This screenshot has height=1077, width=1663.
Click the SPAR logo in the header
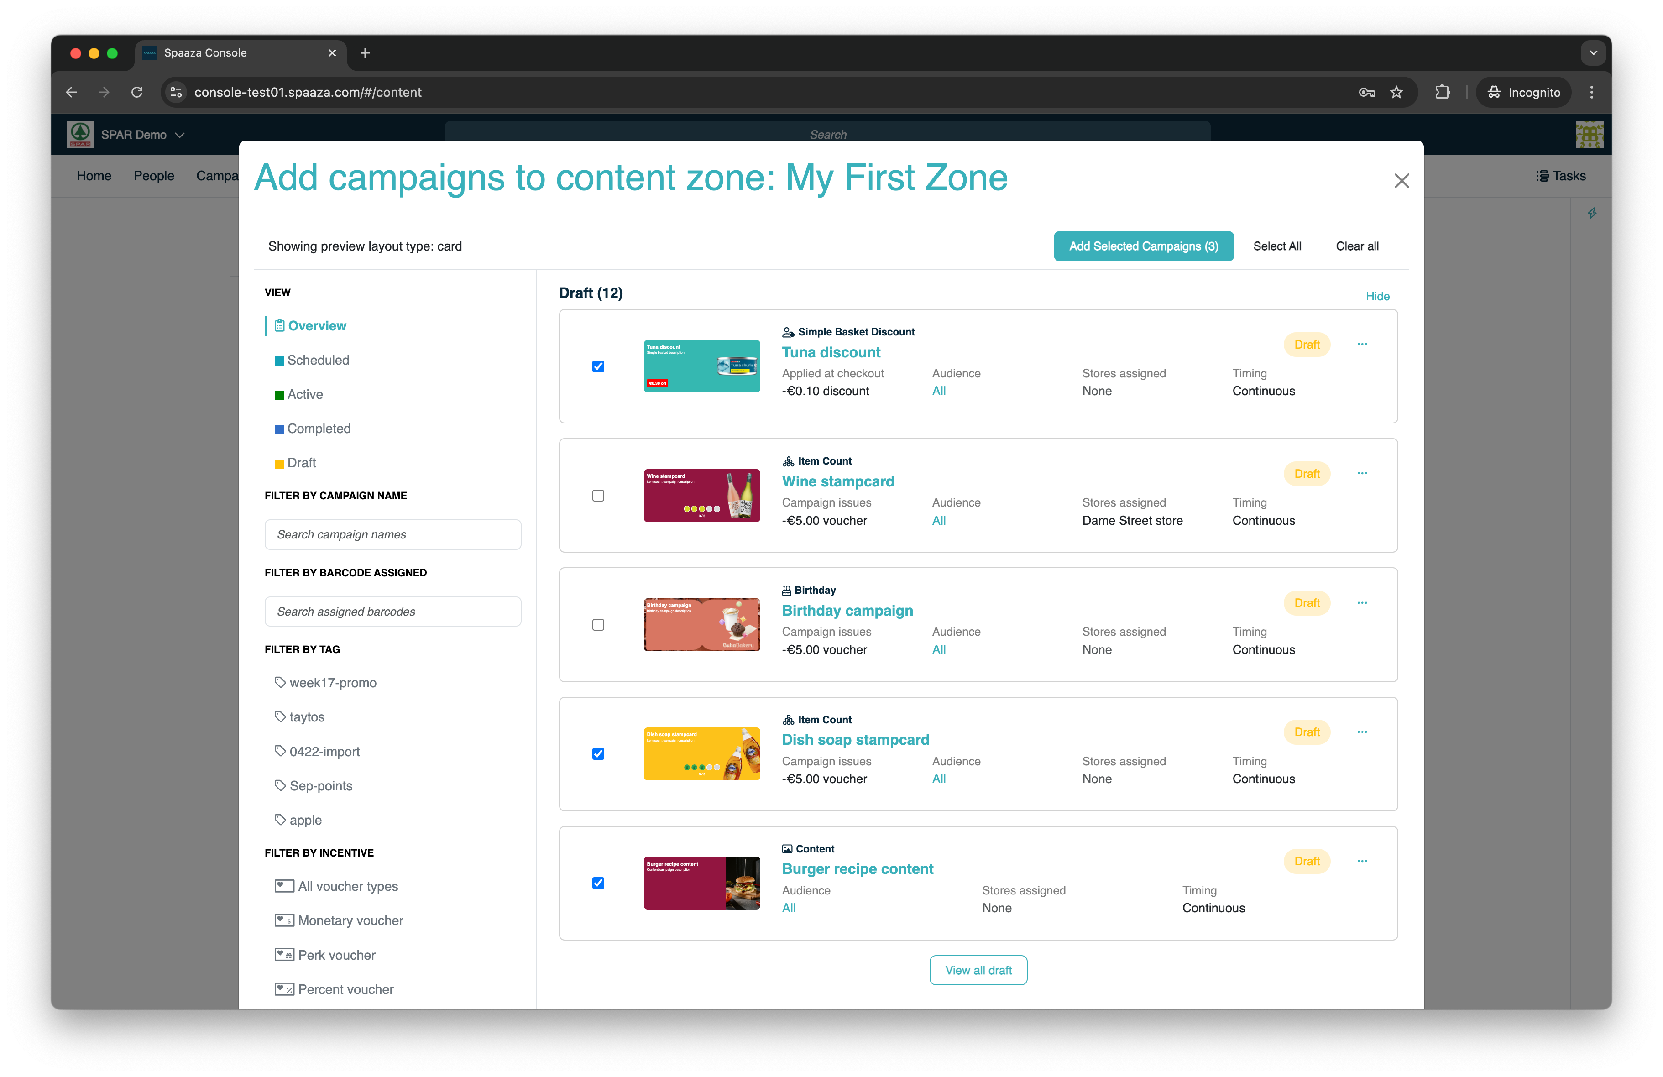[80, 134]
